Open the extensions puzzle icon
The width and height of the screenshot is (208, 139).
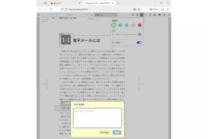pos(163,9)
